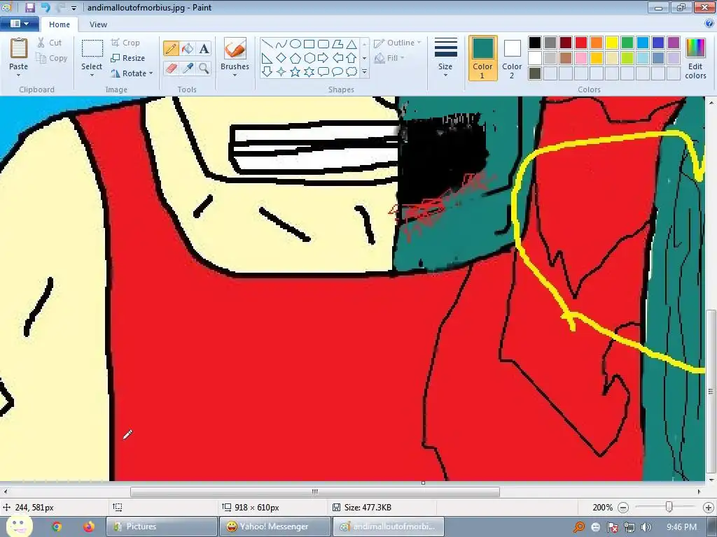Click the volume speaker tray icon
This screenshot has width=717, height=537.
pos(646,527)
